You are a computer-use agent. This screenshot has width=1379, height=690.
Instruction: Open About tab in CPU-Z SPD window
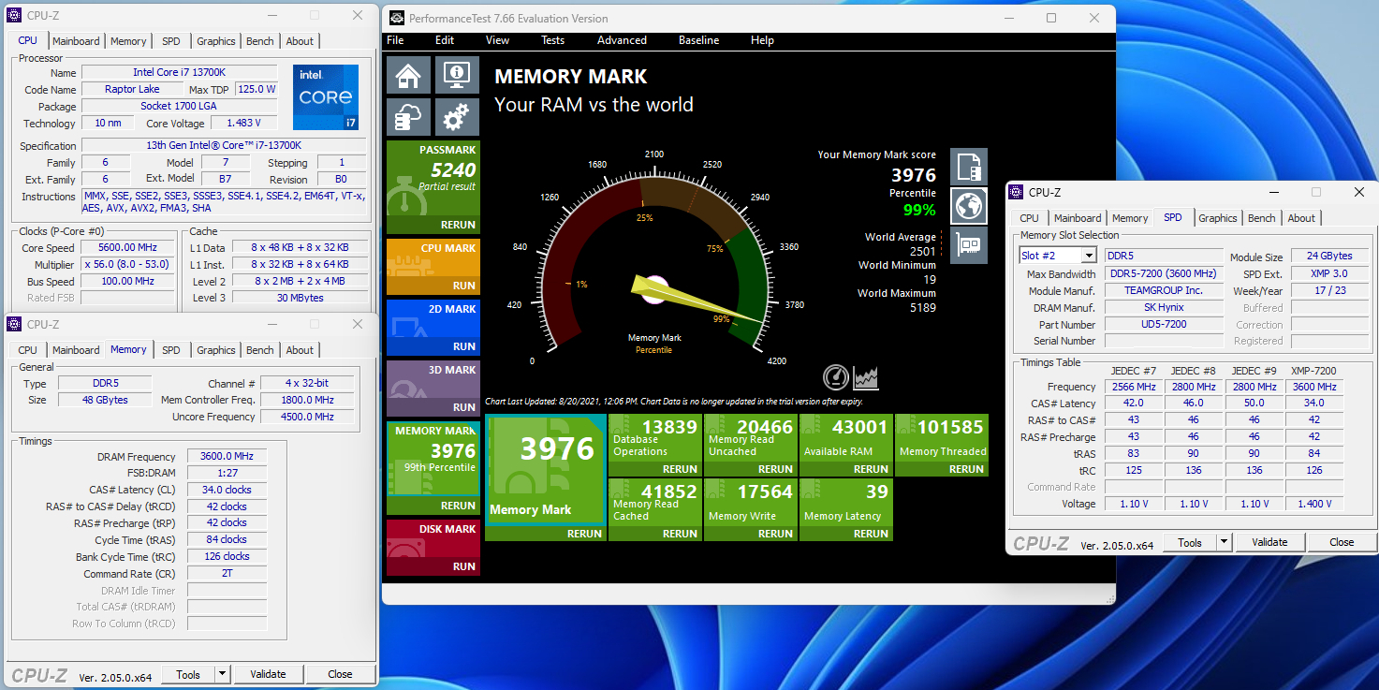tap(1301, 218)
